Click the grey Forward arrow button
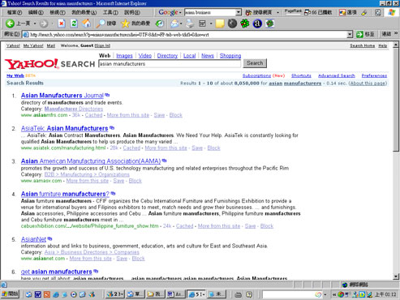The width and height of the screenshot is (400, 300). pyautogui.click(x=43, y=24)
